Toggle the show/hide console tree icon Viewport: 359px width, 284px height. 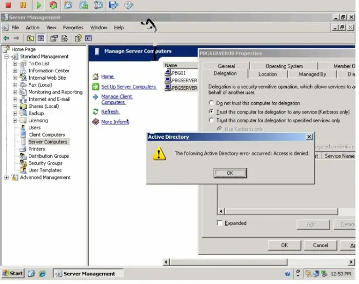[x=41, y=39]
